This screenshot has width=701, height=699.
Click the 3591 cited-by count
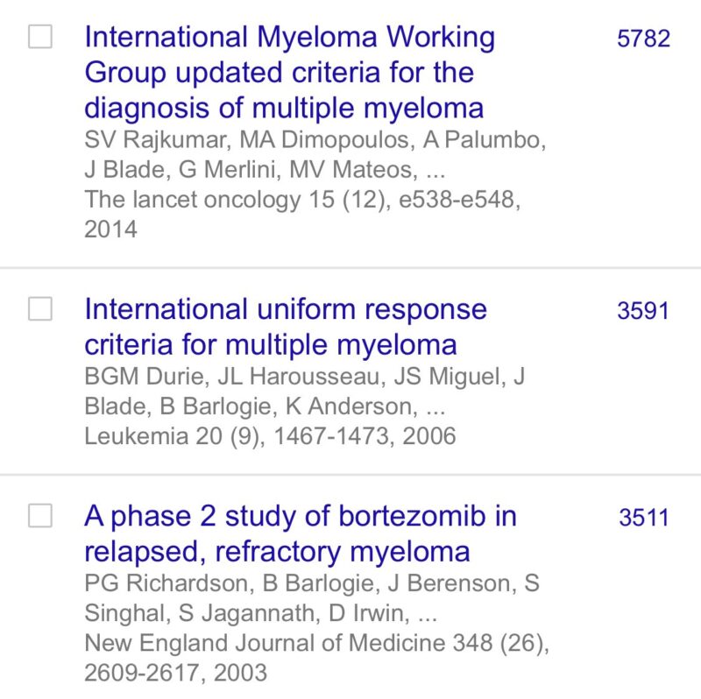coord(643,312)
